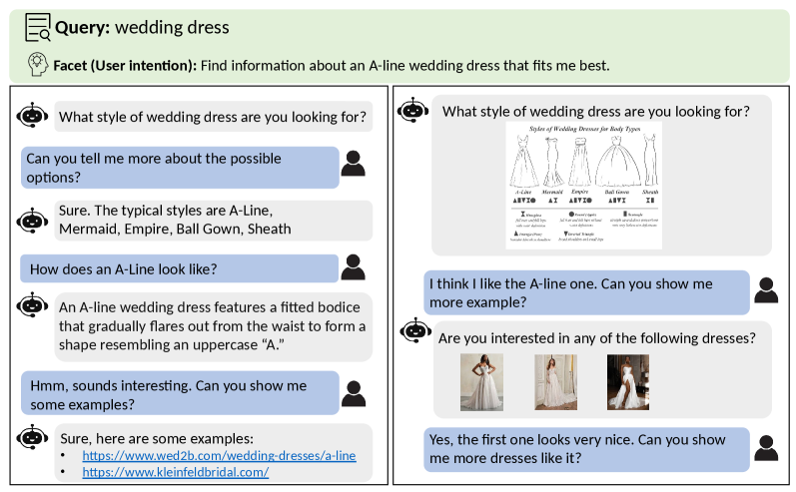Click the robot icon beside the A-line bodice description
The height and width of the screenshot is (492, 796).
click(x=34, y=308)
